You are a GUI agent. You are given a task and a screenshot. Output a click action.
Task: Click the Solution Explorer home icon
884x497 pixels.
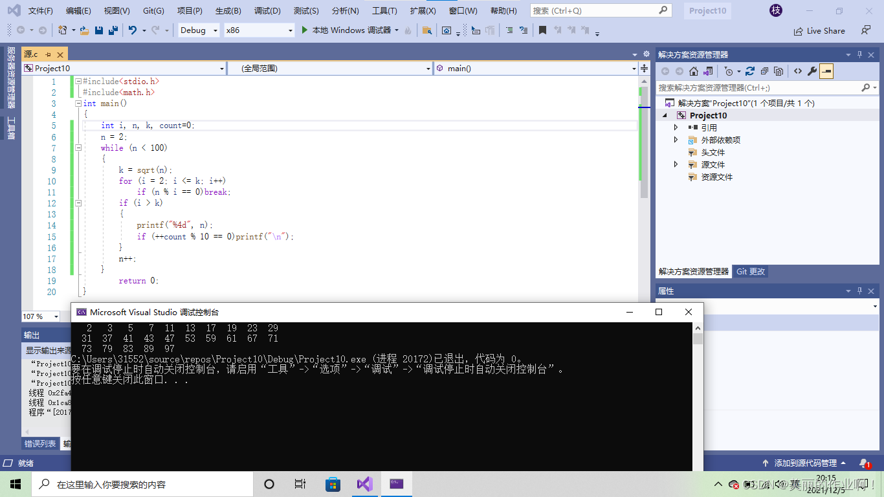pos(693,71)
